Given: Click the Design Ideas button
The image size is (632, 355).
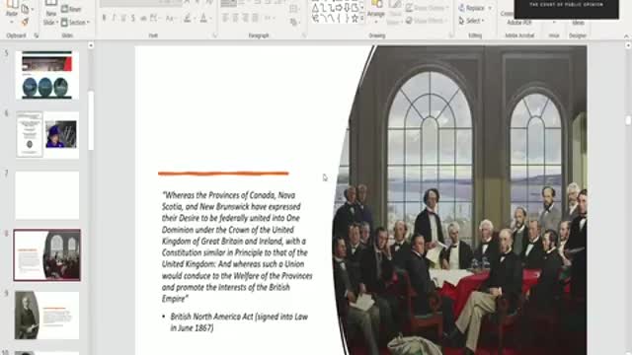Looking at the screenshot, I should [578, 22].
